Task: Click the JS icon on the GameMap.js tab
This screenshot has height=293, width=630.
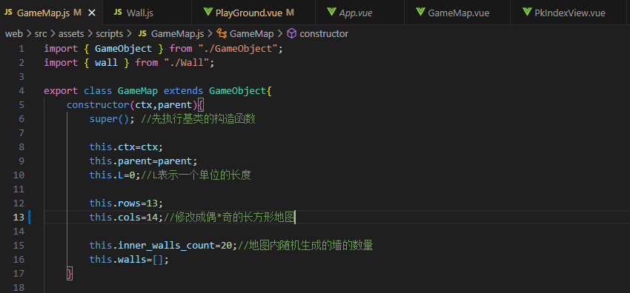Action: point(9,13)
